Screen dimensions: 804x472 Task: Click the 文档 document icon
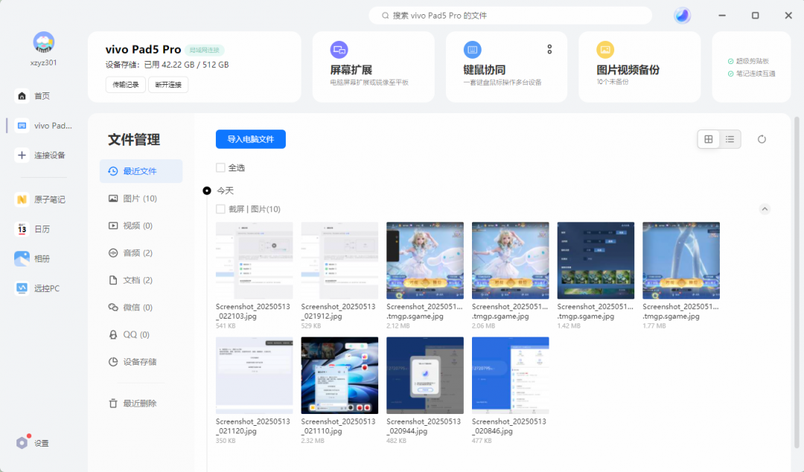(113, 280)
